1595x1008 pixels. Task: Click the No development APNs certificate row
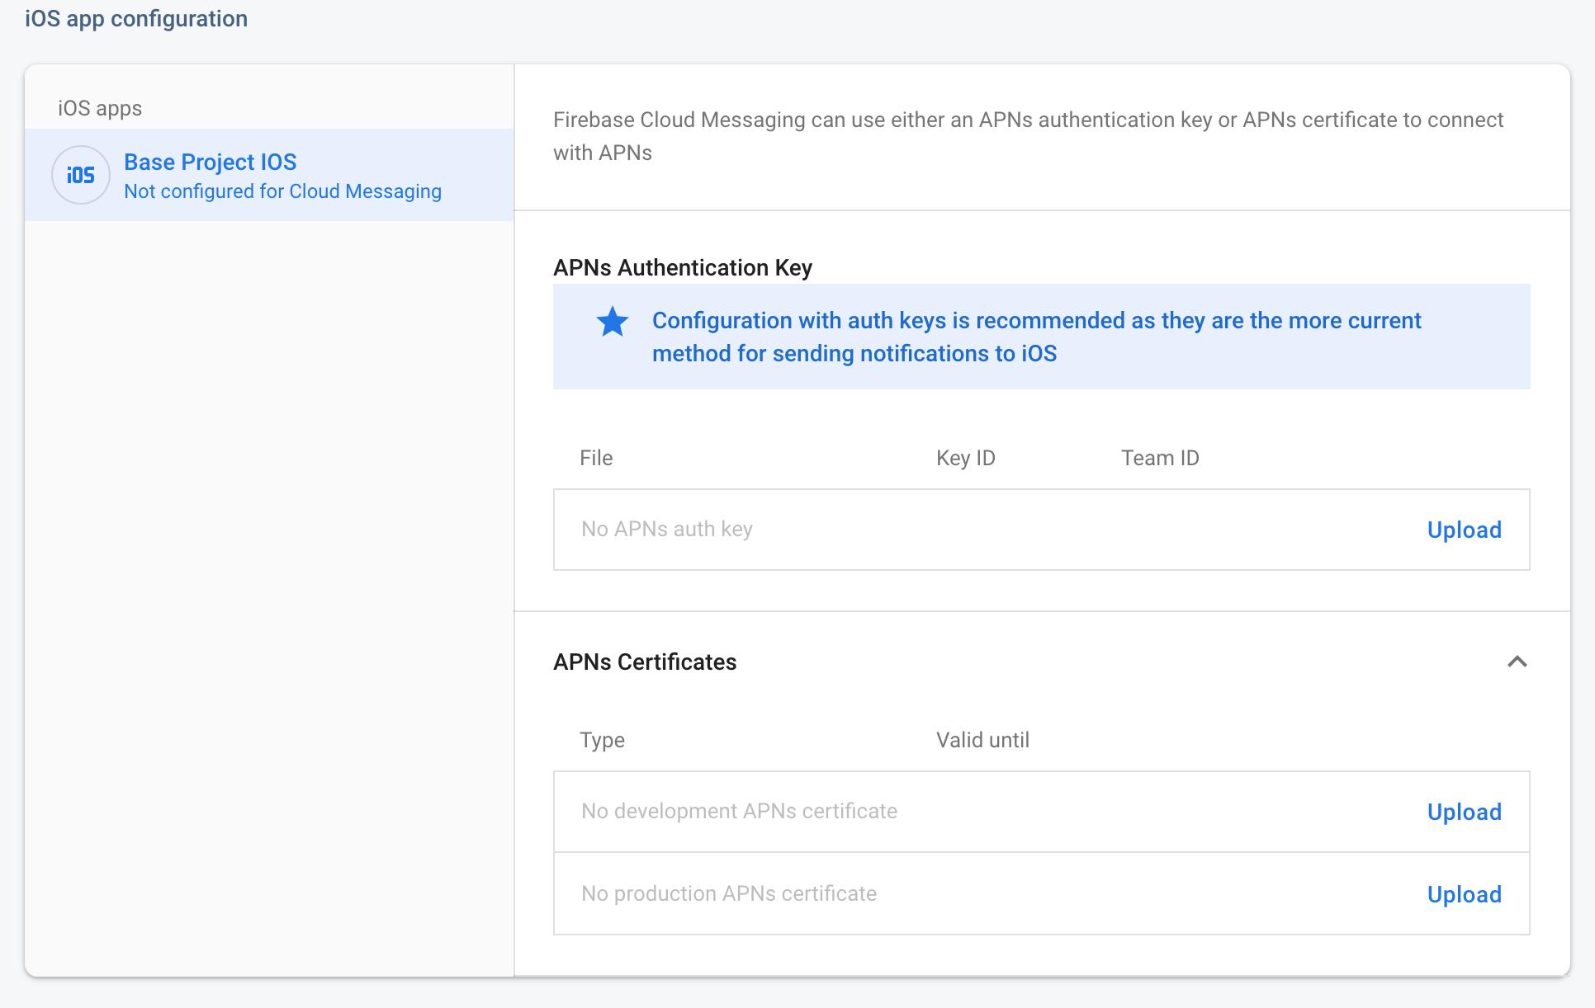[739, 811]
